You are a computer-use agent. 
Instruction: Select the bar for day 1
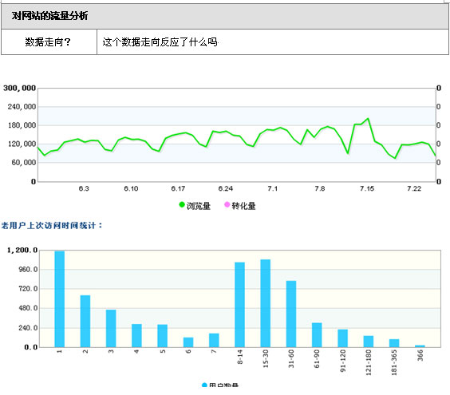pyautogui.click(x=59, y=298)
